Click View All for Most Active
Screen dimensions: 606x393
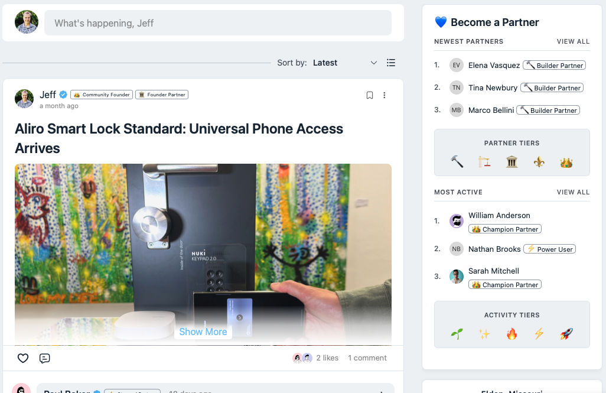point(573,192)
